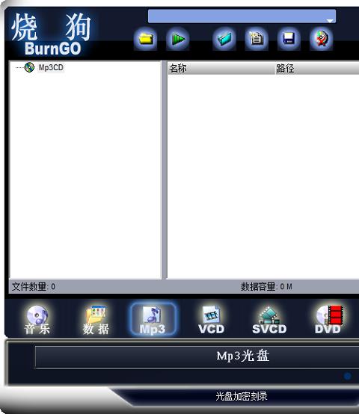Click the floppy disk save icon
The width and height of the screenshot is (359, 414).
coord(289,39)
